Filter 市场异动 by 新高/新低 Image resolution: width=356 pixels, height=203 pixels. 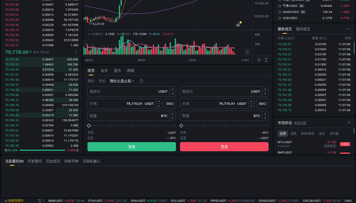(x=308, y=133)
